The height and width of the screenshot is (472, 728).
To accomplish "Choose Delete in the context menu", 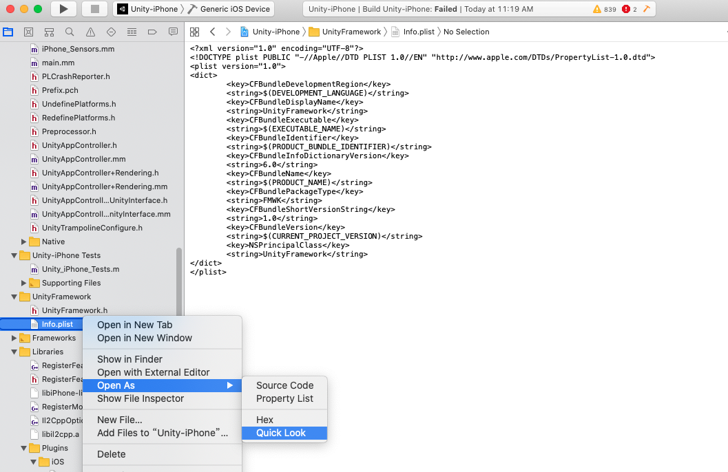I will point(162,454).
